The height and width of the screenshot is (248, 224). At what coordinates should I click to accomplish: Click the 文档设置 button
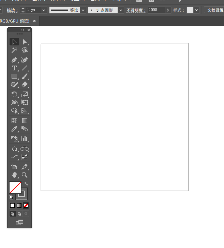[x=214, y=10]
